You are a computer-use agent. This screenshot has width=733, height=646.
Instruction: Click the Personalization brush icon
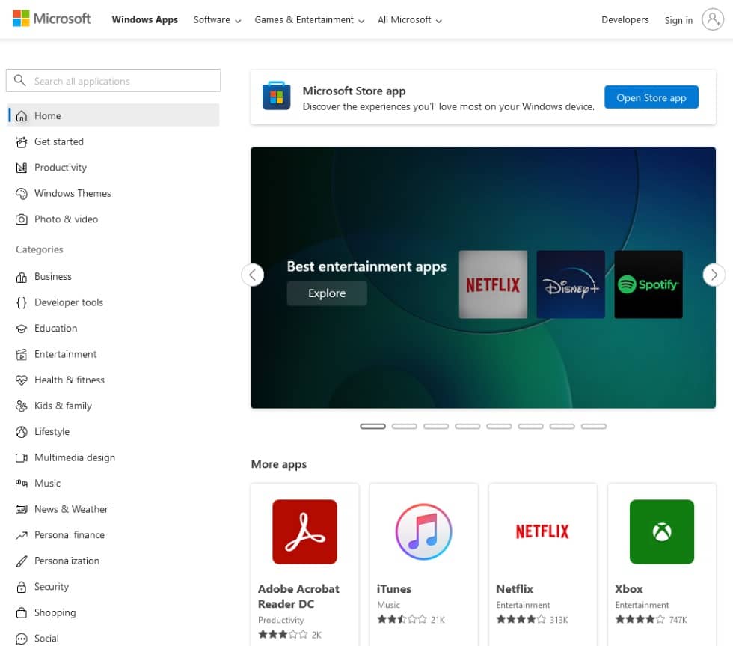tap(22, 561)
